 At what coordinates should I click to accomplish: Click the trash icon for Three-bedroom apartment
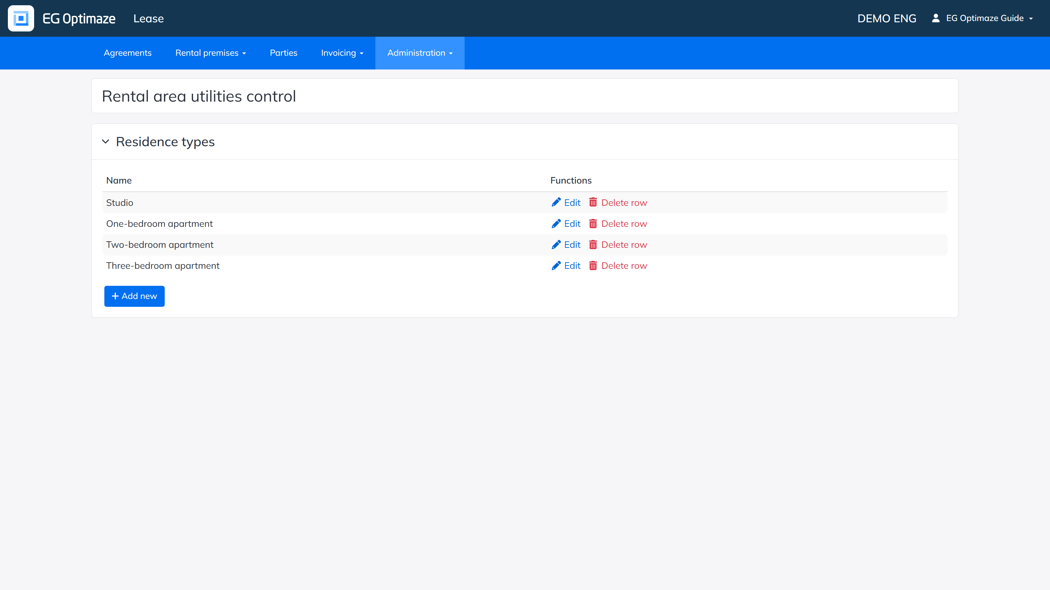(x=593, y=265)
